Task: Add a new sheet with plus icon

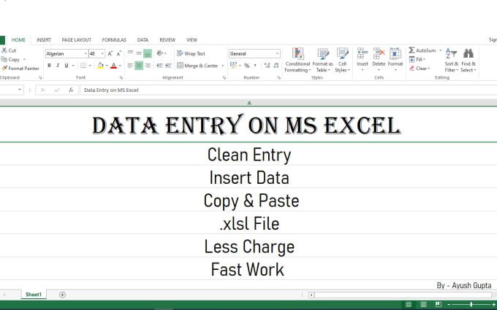Action: tap(62, 295)
